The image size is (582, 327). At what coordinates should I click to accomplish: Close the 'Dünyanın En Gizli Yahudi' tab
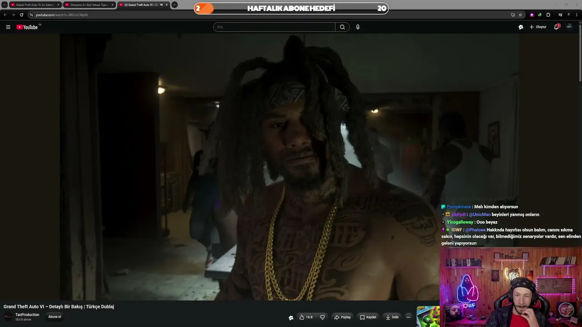pyautogui.click(x=113, y=5)
